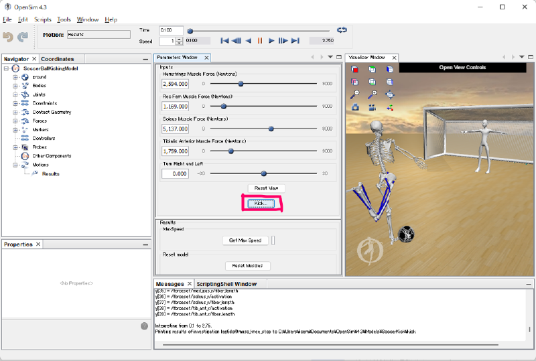Click the zoom out magnifier icon in visualizer

[355, 94]
